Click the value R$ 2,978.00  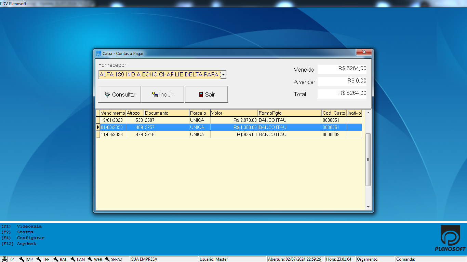[x=245, y=120]
